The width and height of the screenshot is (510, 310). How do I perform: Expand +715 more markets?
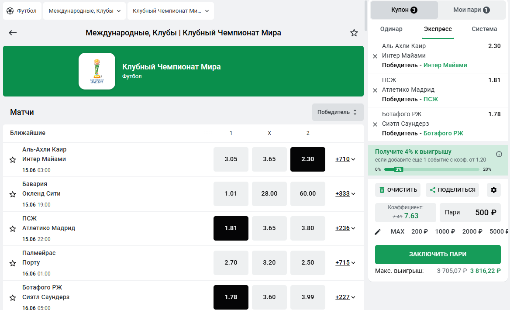(345, 262)
